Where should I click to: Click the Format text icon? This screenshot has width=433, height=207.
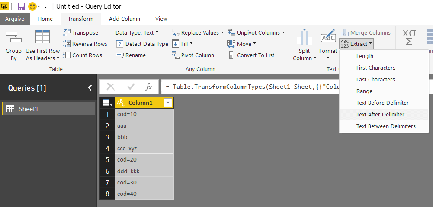tap(328, 36)
